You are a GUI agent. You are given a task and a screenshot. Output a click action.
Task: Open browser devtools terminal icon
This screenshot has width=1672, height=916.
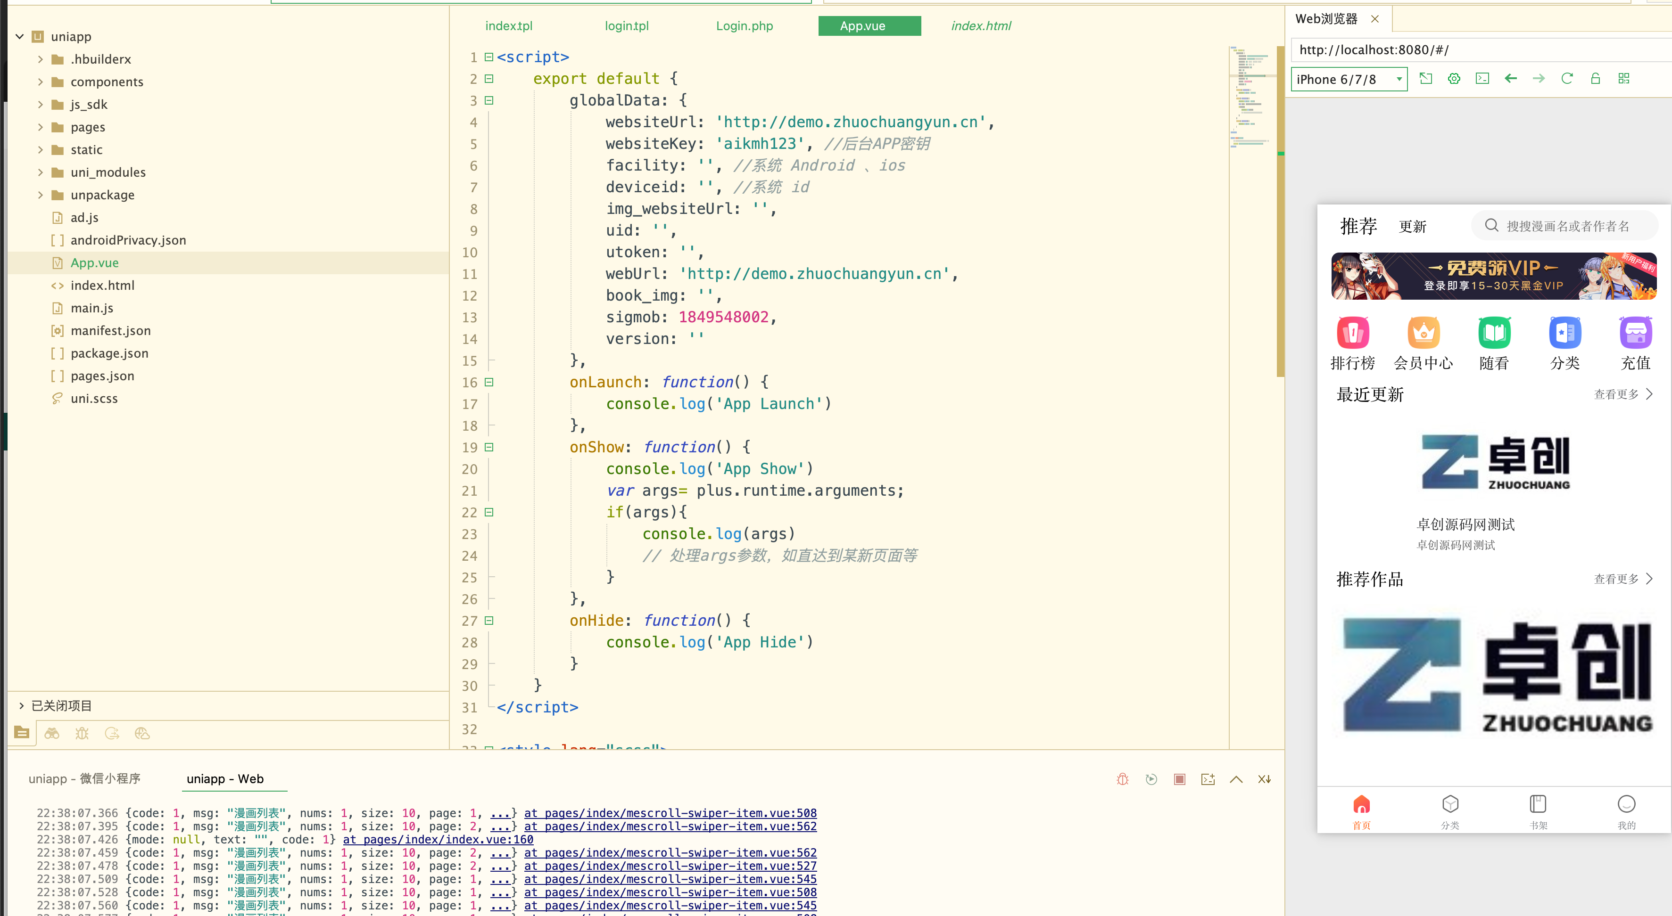click(1482, 79)
